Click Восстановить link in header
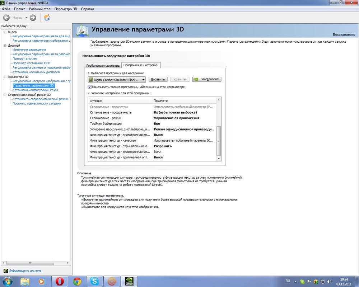Image resolution: width=359 pixels, height=287 pixels. 344,34
